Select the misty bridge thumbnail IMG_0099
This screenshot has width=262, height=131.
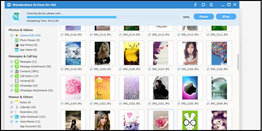pos(219,88)
